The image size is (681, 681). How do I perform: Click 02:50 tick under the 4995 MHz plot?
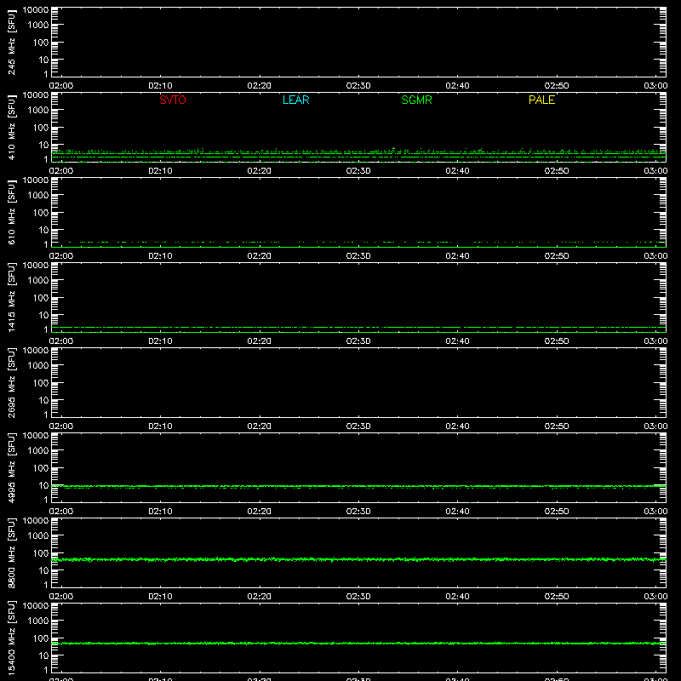pos(557,512)
